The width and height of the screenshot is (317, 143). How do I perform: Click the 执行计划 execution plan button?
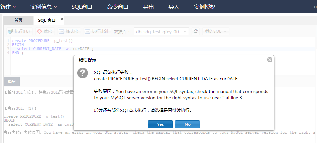tap(96, 31)
